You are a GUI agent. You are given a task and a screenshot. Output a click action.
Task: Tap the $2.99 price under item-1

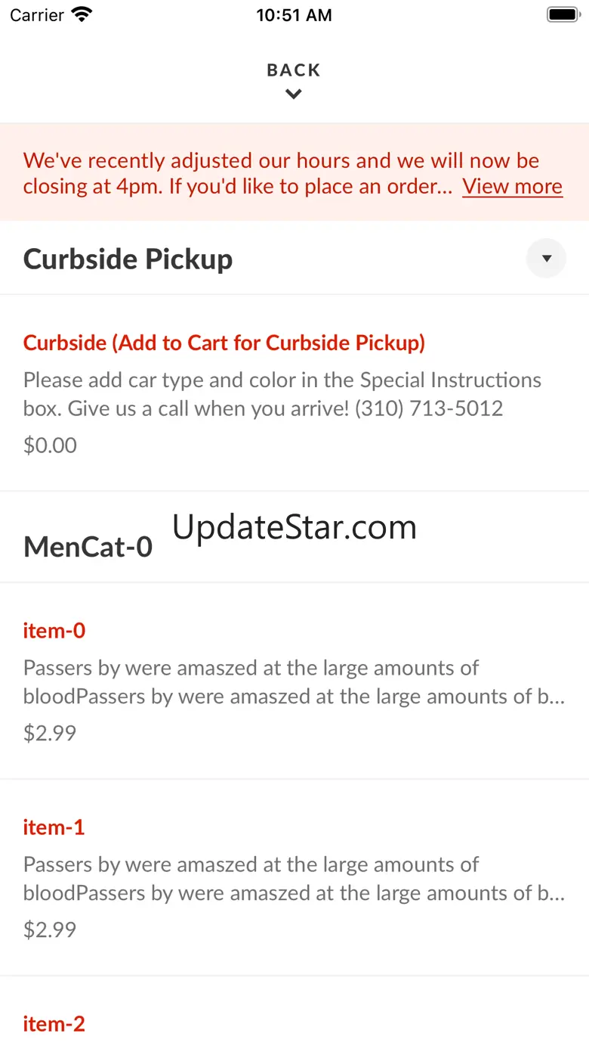click(x=50, y=929)
